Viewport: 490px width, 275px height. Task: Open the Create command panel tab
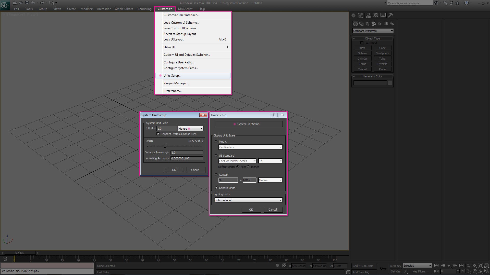(353, 15)
